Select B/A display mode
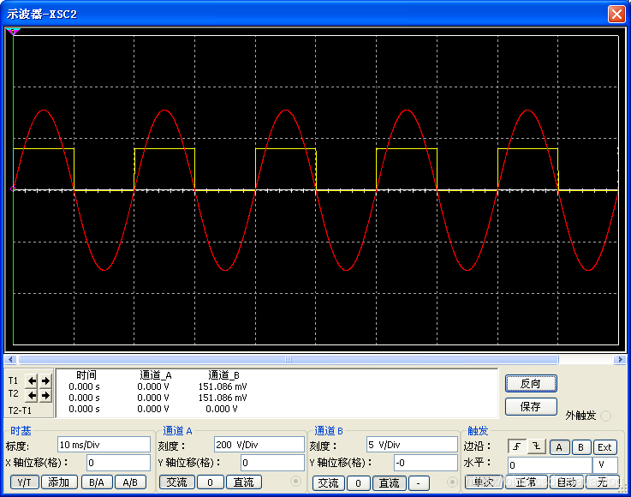The height and width of the screenshot is (497, 631). tap(97, 482)
